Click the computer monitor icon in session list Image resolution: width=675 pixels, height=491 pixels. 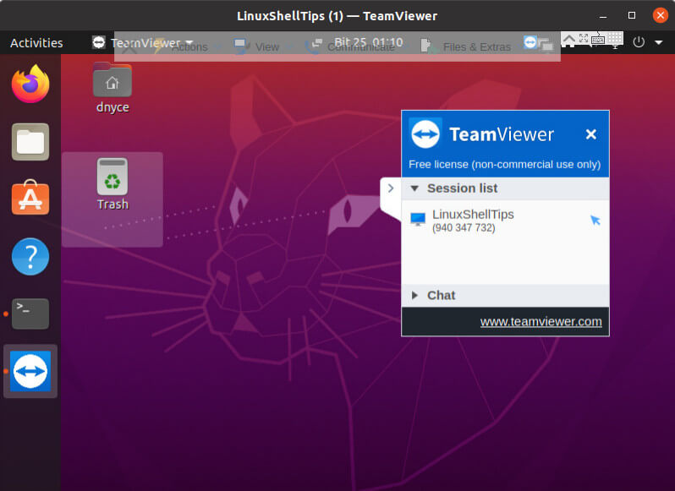[418, 219]
